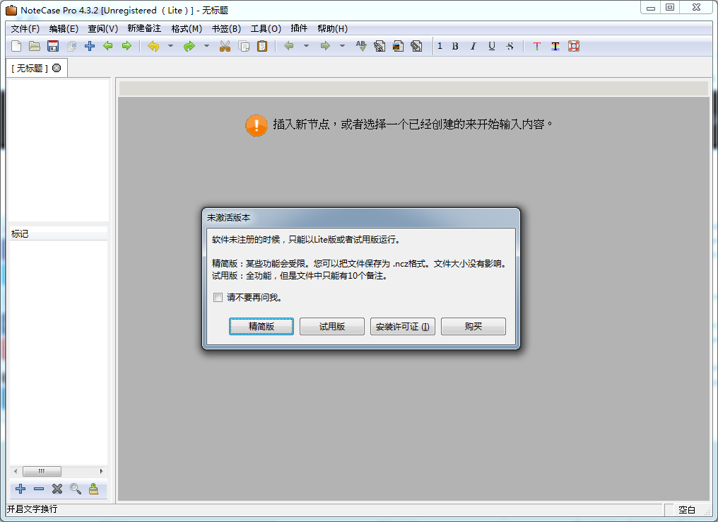Click 安装许可证 button
The image size is (718, 522).
point(403,326)
